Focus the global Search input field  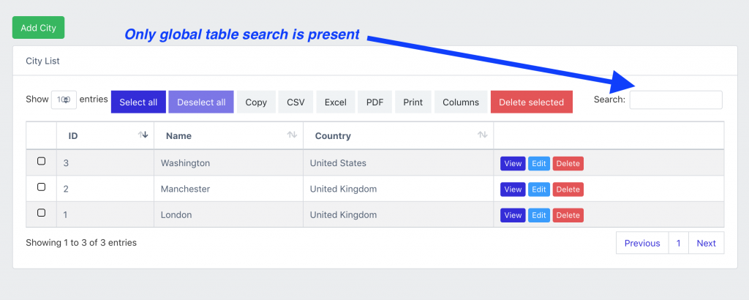point(676,100)
